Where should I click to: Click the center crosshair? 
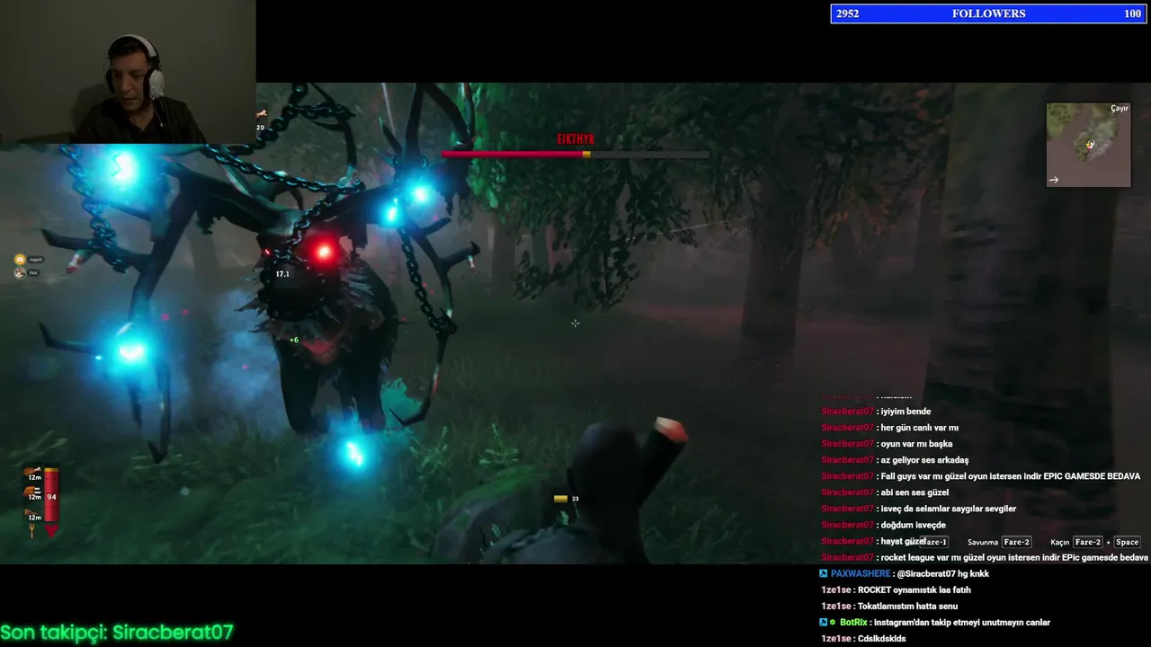(x=575, y=323)
